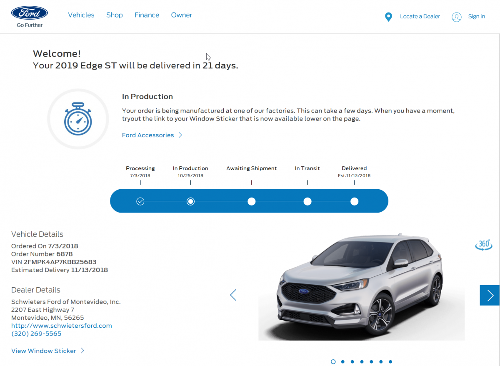Click the stopwatch In Production icon
Viewport: 500px width, 366px height.
click(78, 119)
